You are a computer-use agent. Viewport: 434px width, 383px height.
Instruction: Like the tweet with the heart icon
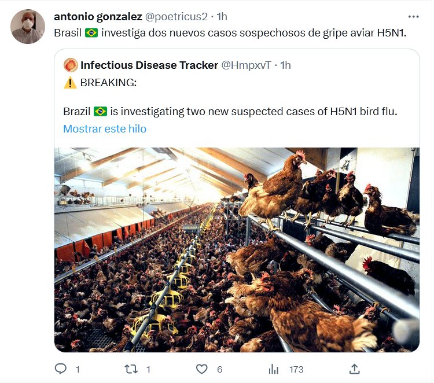click(201, 369)
